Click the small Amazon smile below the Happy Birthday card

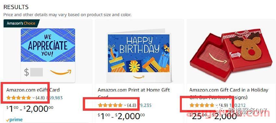point(139,77)
